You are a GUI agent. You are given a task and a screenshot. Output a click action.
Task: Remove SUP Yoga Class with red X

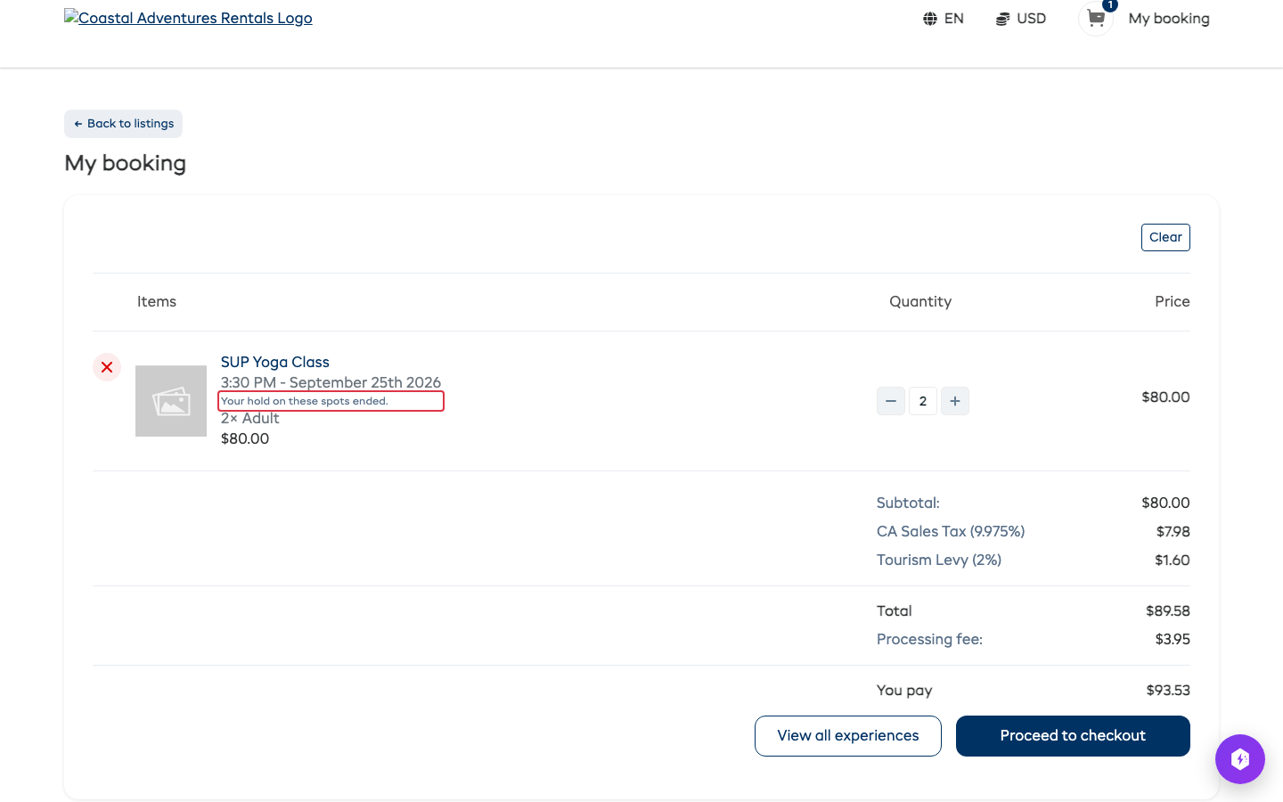pyautogui.click(x=107, y=367)
